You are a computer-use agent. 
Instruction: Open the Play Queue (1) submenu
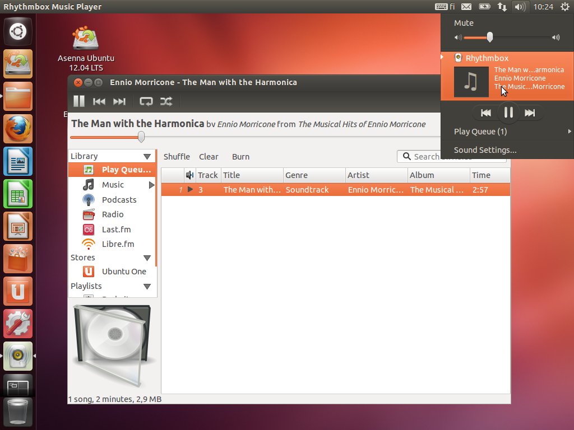(507, 132)
